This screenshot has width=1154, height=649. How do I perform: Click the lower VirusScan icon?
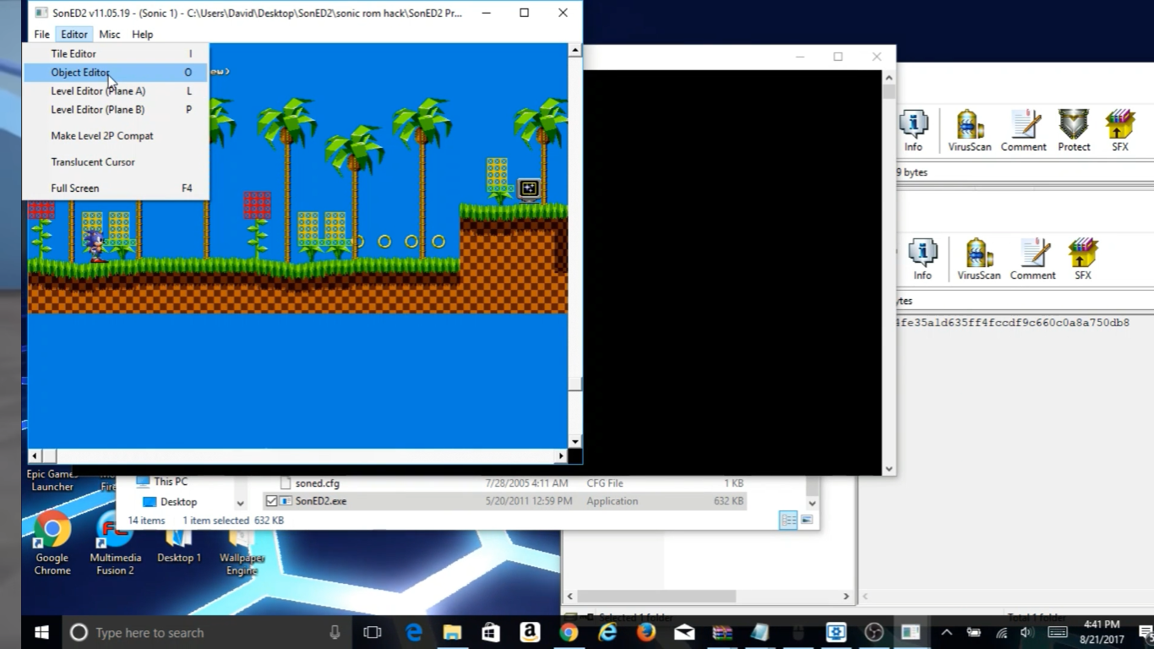pyautogui.click(x=978, y=259)
